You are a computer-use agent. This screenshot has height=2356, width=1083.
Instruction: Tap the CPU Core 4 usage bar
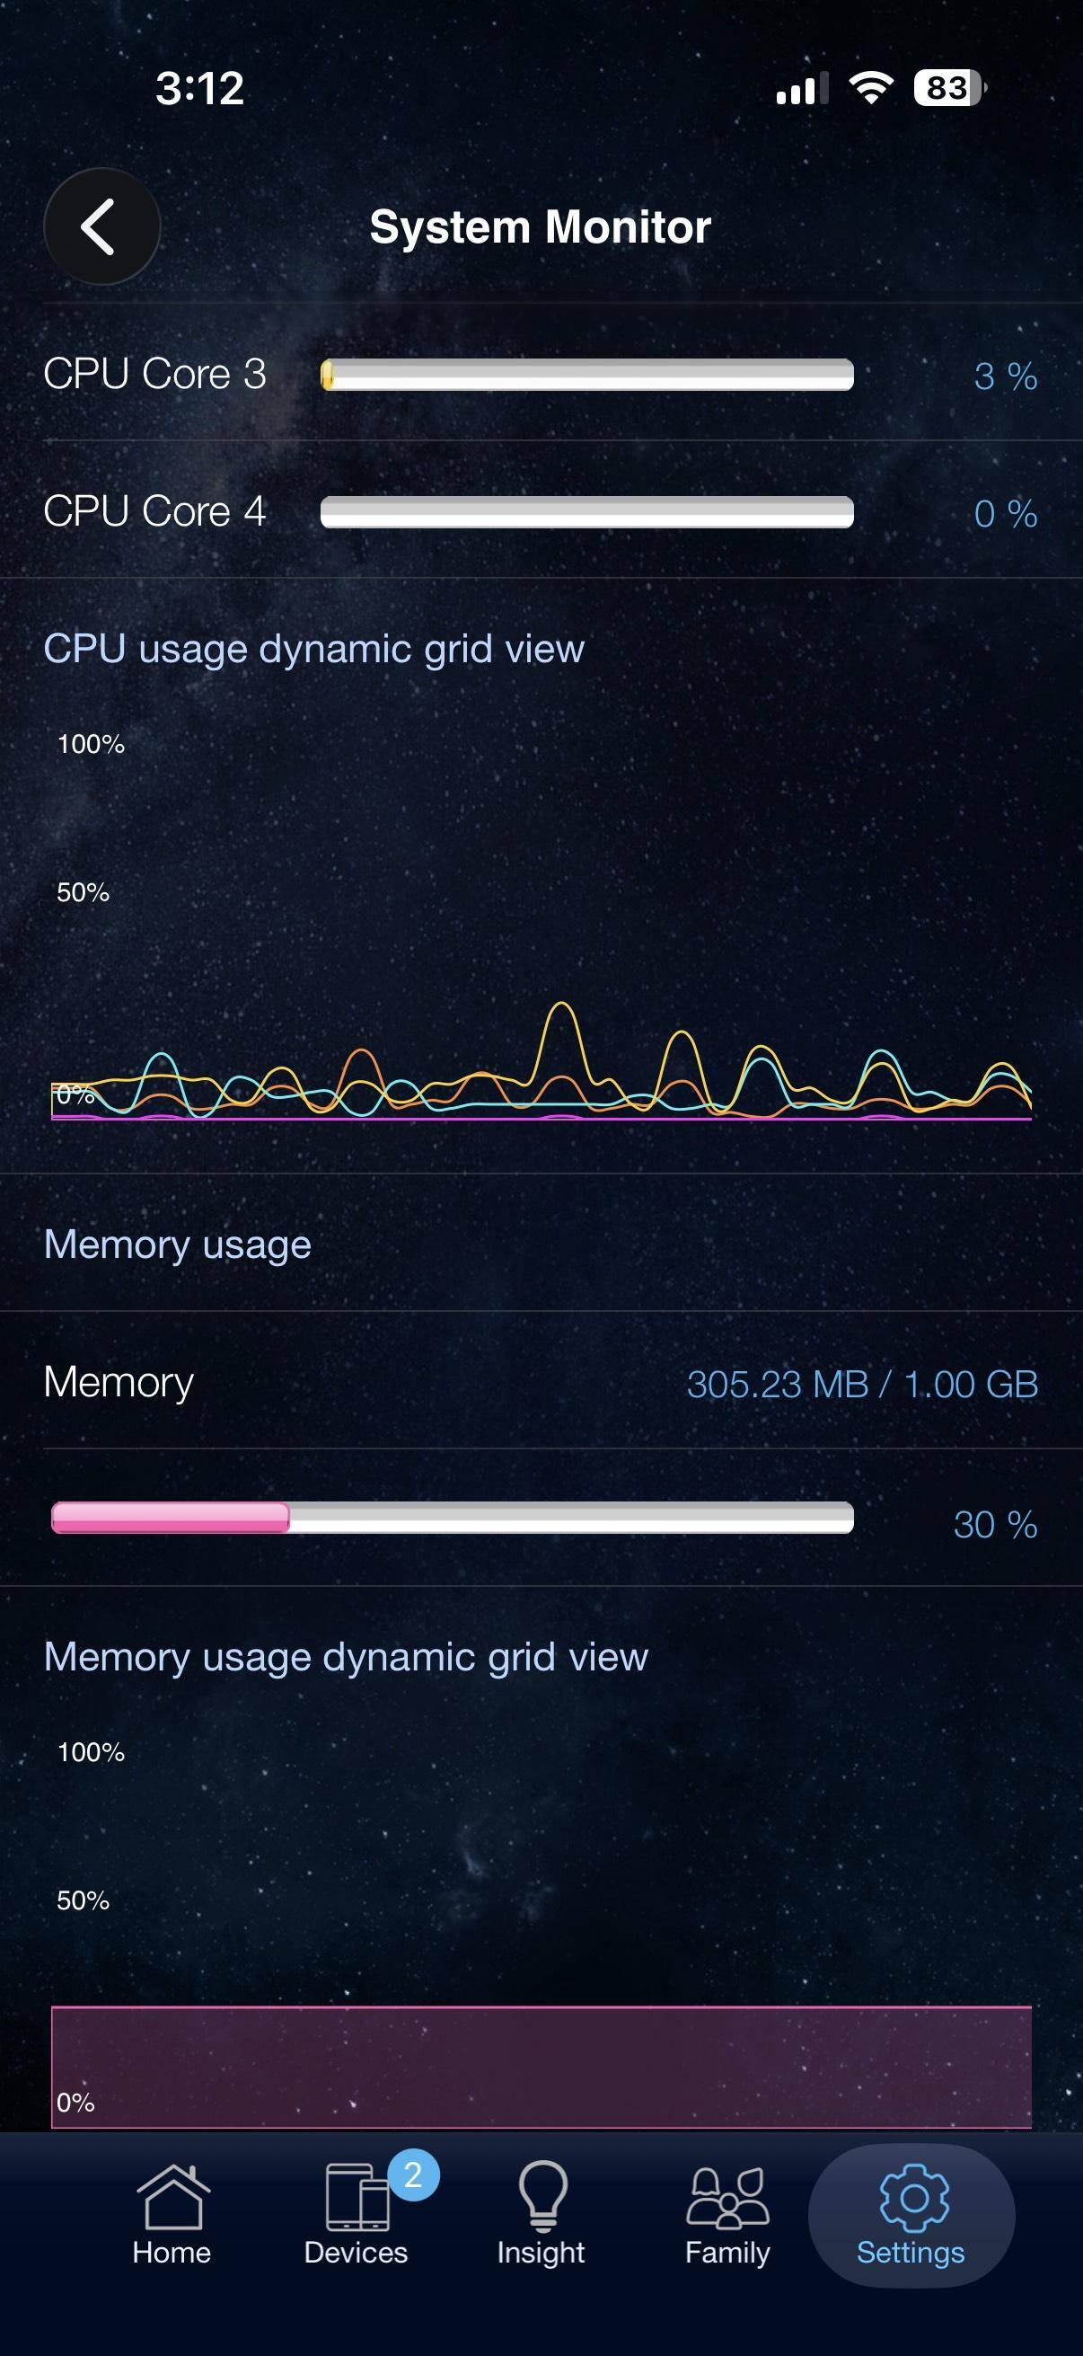[x=587, y=513]
